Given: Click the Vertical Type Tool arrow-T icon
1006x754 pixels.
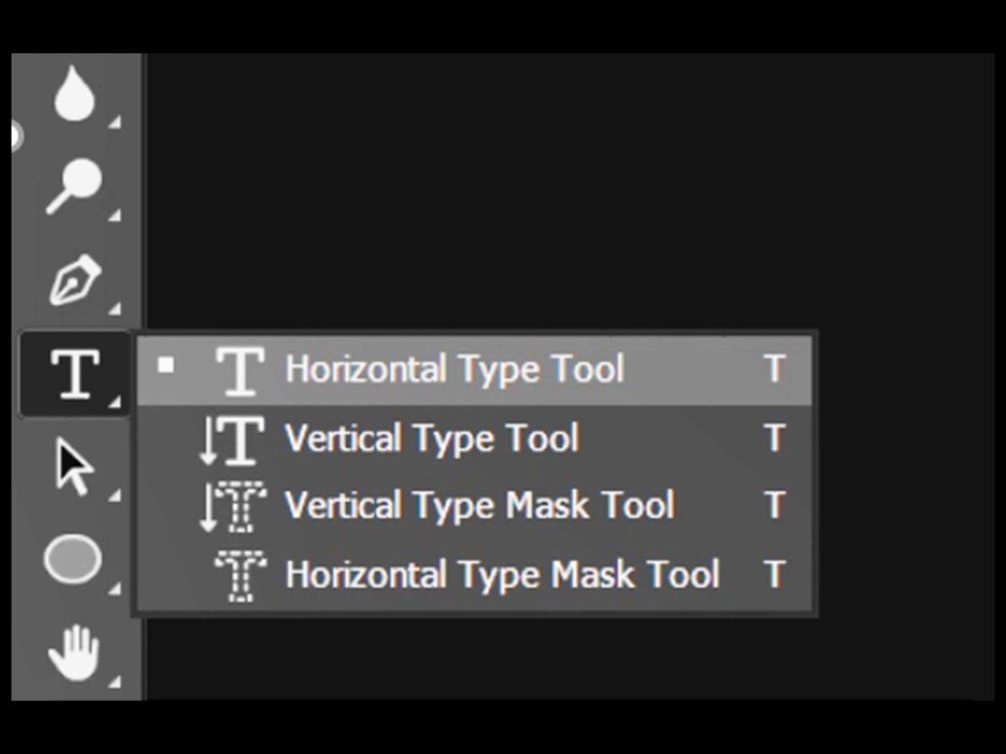Looking at the screenshot, I should tap(232, 439).
